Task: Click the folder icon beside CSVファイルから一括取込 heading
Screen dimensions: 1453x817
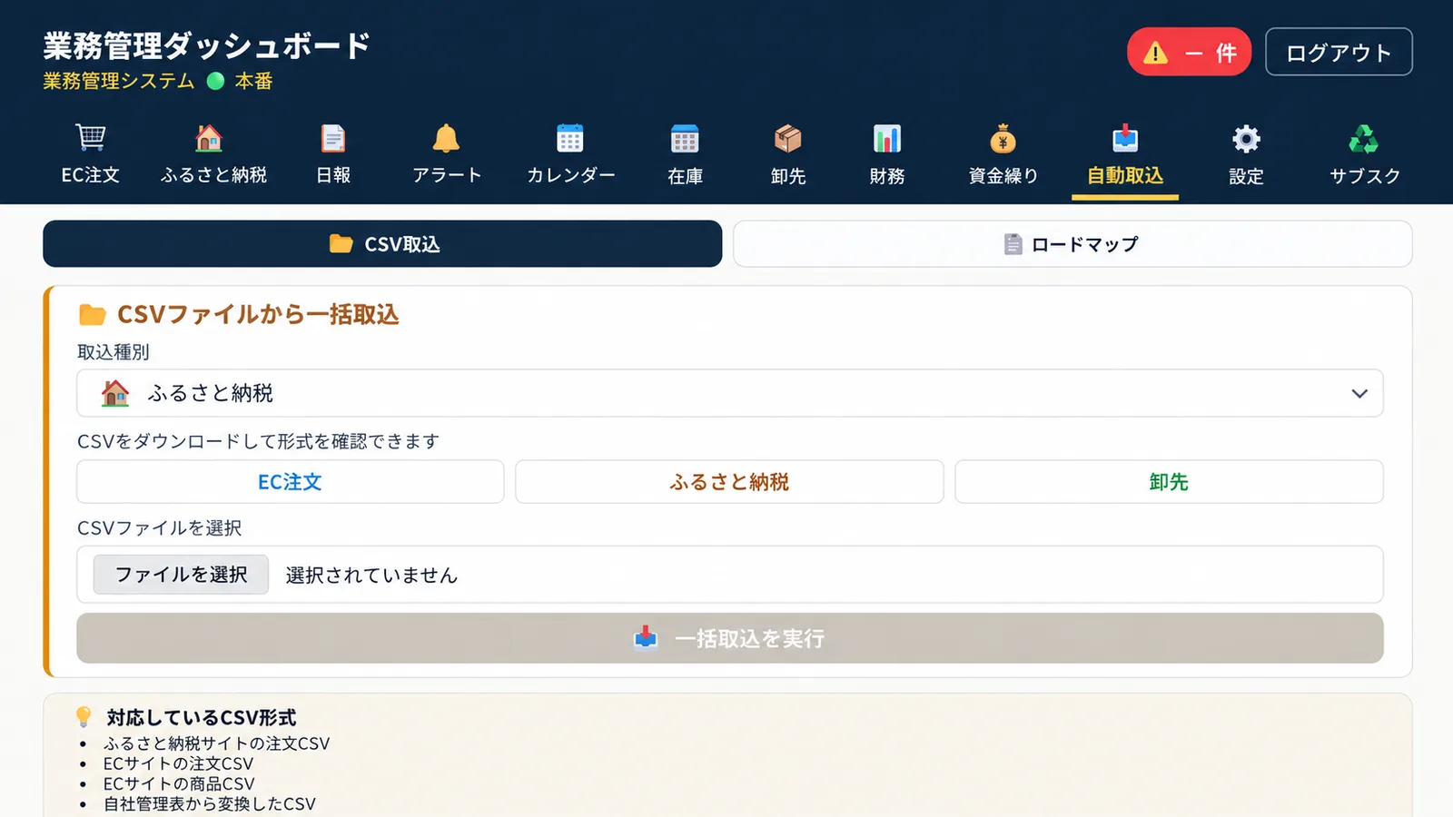Action: pos(92,315)
